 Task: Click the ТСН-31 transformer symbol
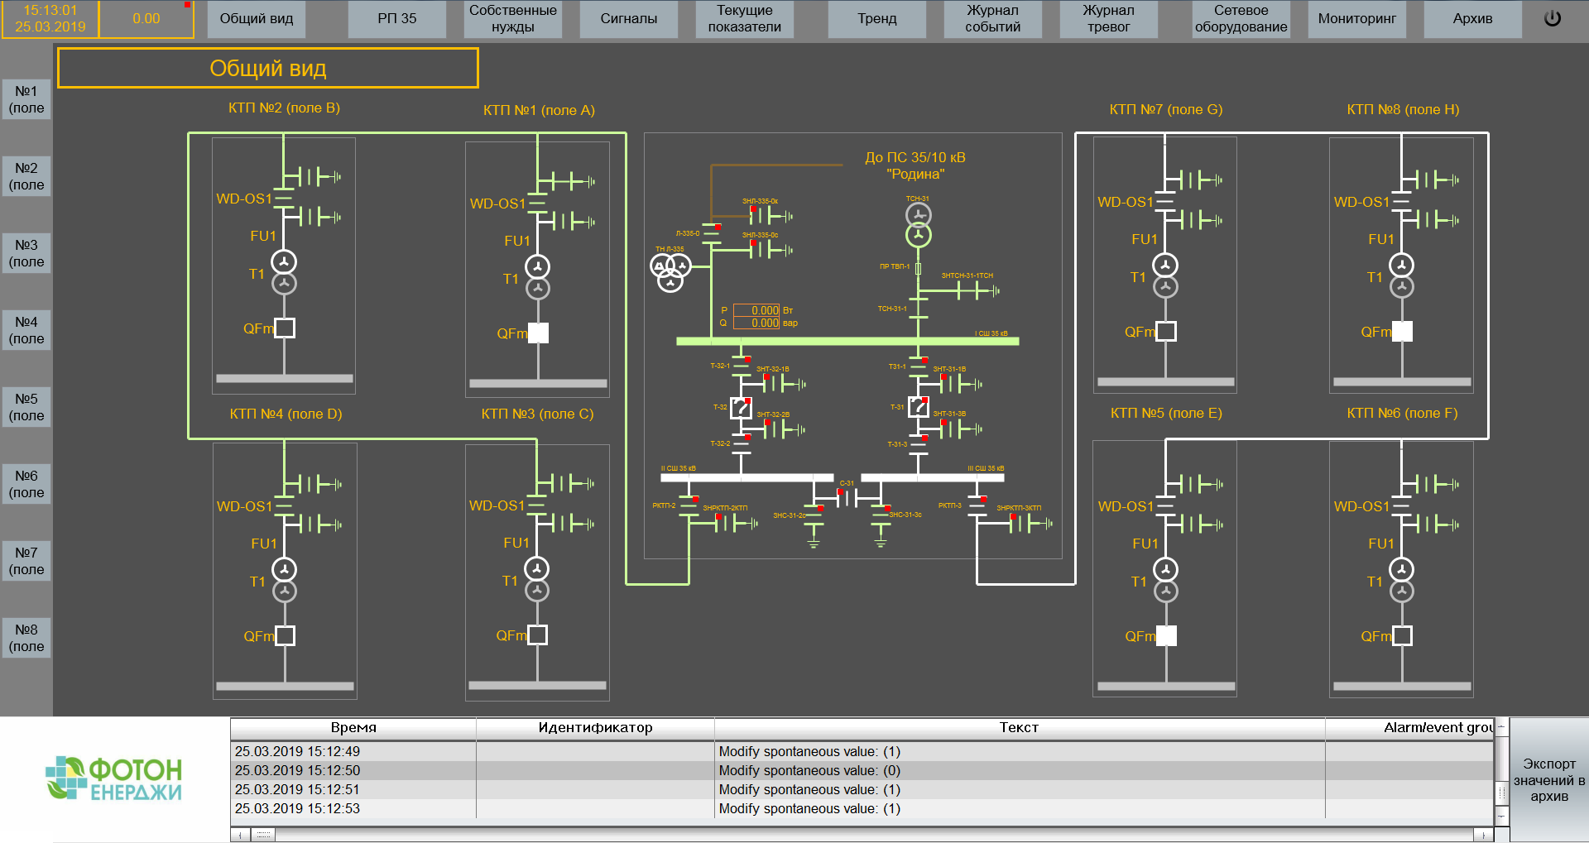click(918, 225)
